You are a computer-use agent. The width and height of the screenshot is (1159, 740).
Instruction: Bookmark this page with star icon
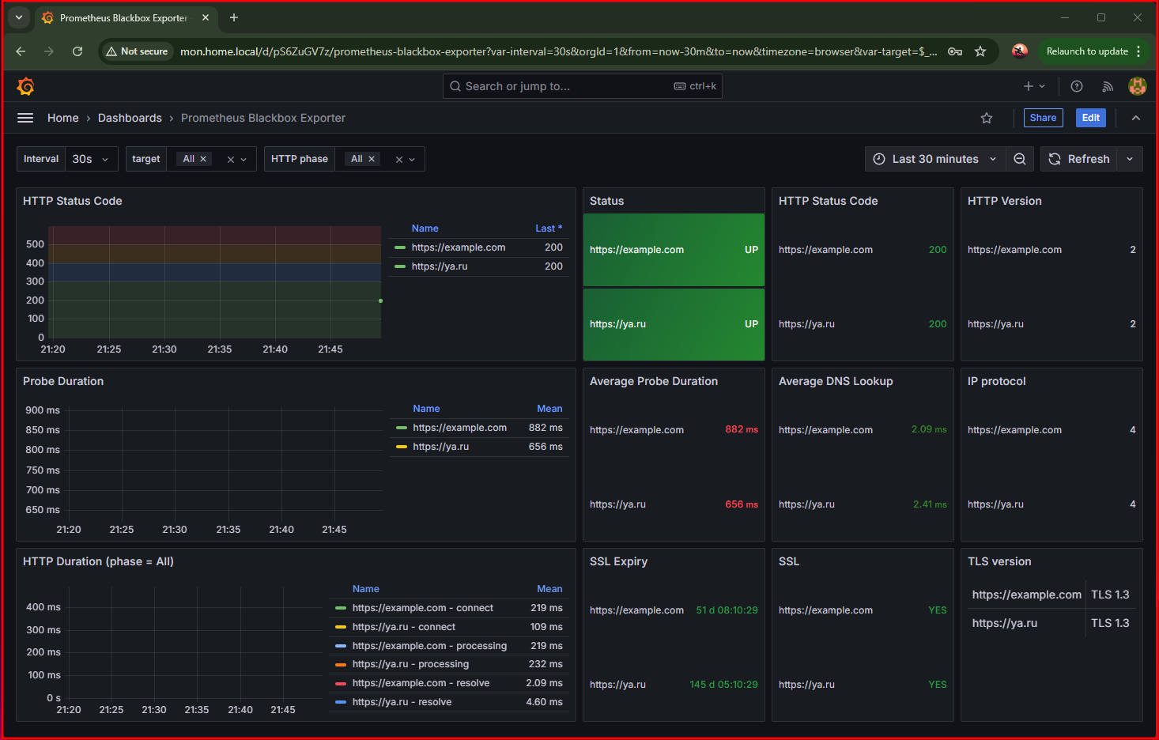pos(980,51)
